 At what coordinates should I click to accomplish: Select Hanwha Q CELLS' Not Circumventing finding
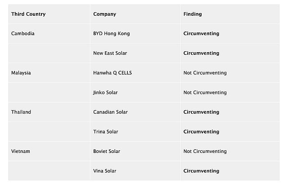[205, 73]
